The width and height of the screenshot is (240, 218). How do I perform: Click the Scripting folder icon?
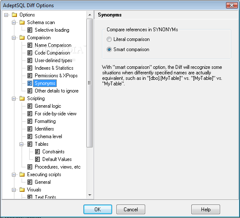22,98
